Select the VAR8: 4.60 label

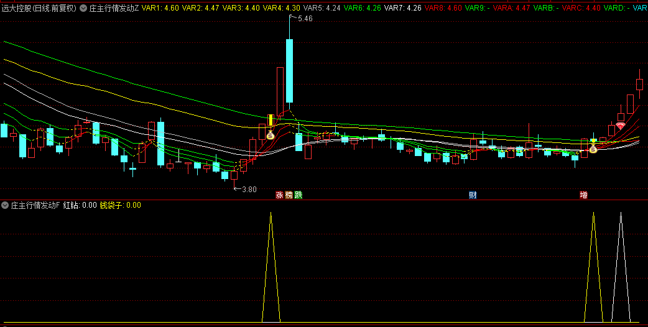tap(443, 8)
